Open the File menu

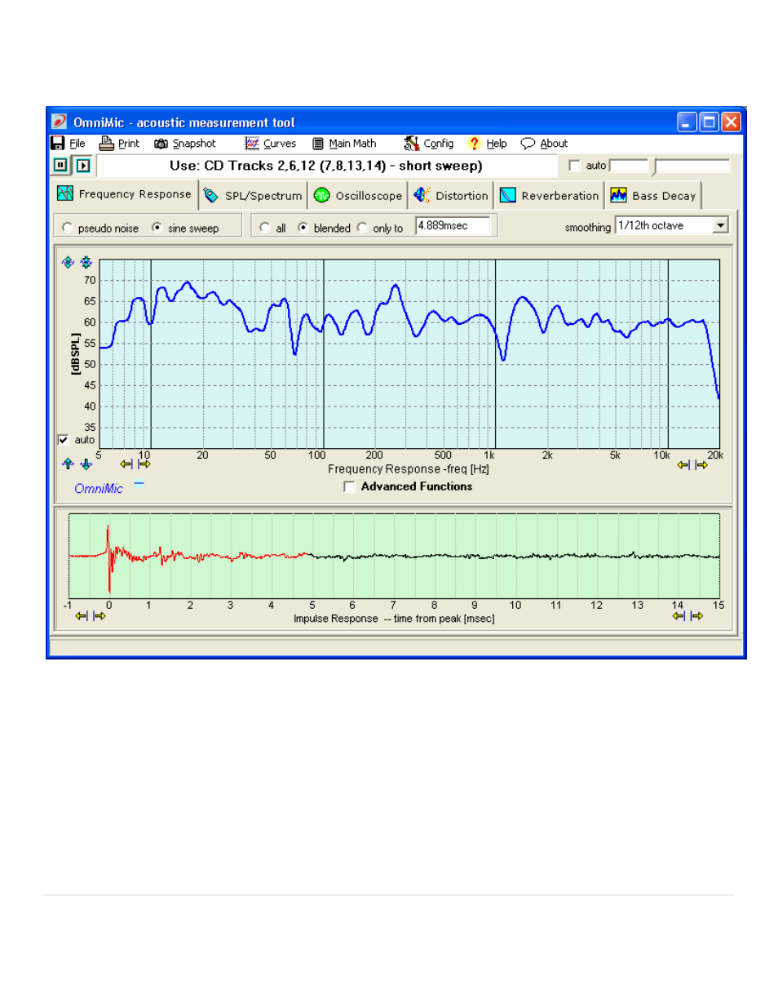pos(77,144)
